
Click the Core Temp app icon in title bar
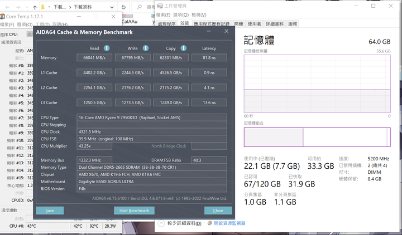2,16
